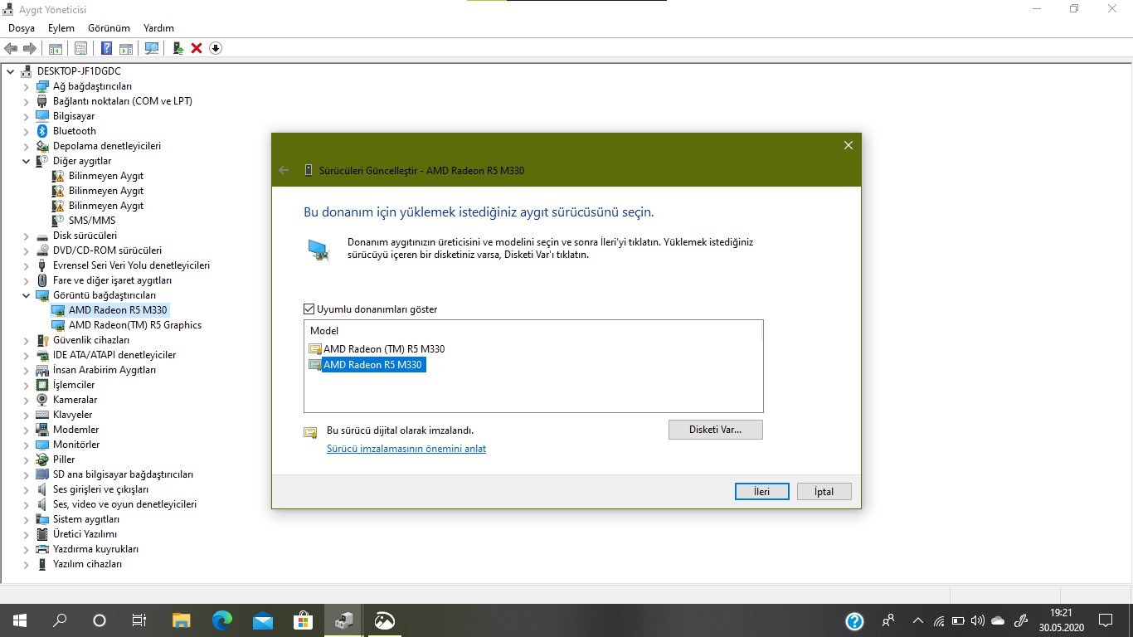
Task: Open File Explorer from the taskbar
Action: point(181,620)
